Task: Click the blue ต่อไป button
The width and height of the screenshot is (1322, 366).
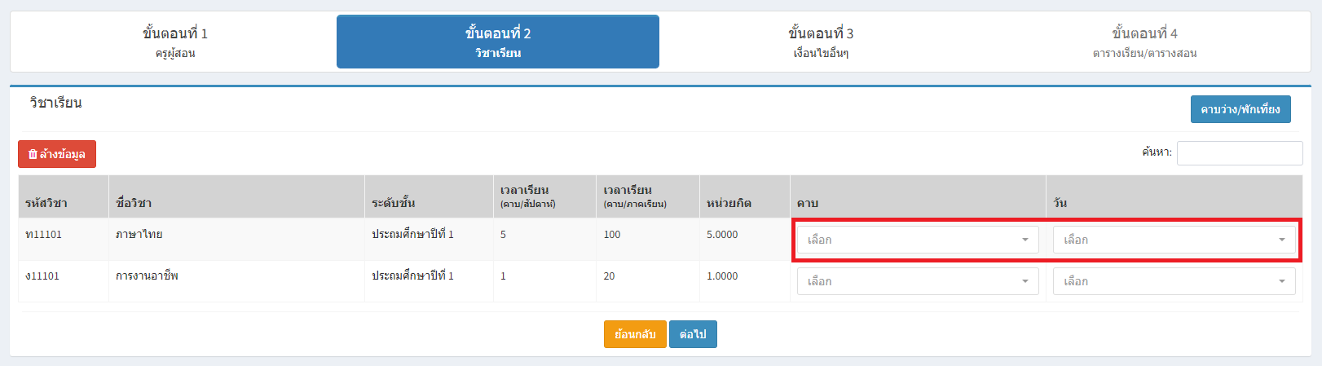Action: (x=693, y=334)
